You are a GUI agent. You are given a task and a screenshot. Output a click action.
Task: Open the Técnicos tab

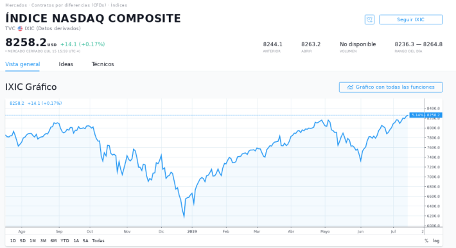(x=103, y=64)
